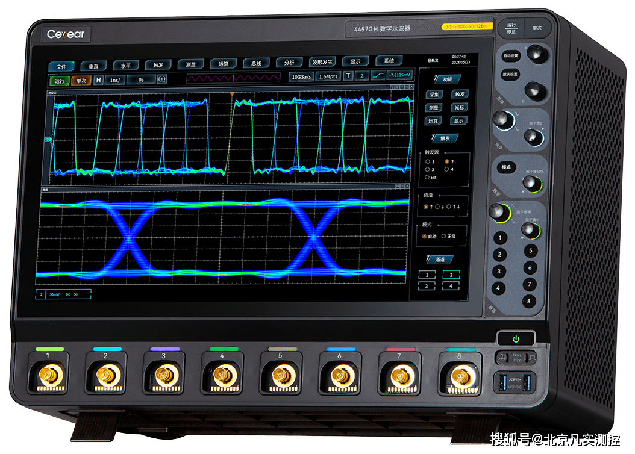
Task: Click the green 运行 (Run) button
Action: 59,81
